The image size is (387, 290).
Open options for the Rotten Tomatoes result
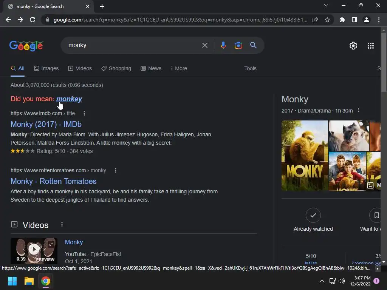(x=116, y=170)
